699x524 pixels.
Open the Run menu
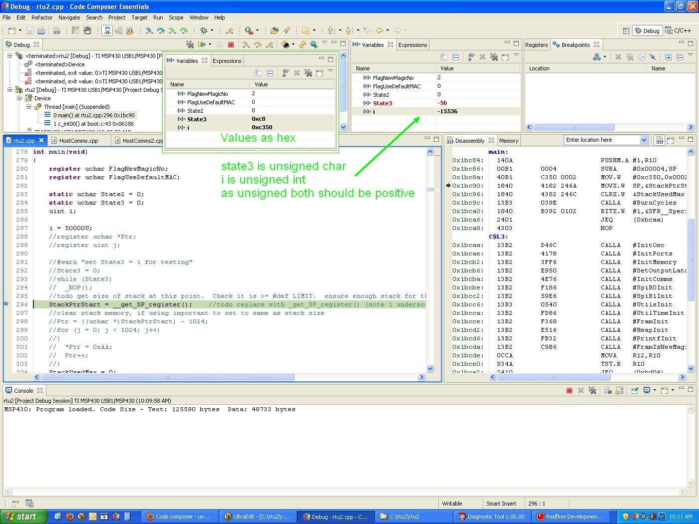(158, 17)
